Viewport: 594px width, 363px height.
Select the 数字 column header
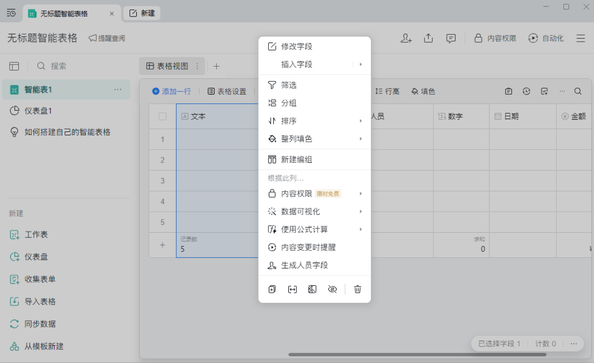coord(461,116)
